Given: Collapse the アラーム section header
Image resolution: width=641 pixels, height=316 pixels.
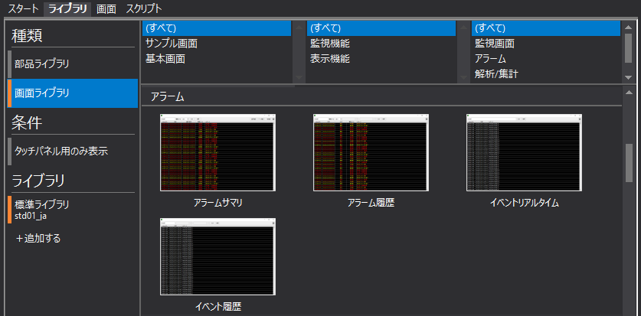Looking at the screenshot, I should pos(166,97).
